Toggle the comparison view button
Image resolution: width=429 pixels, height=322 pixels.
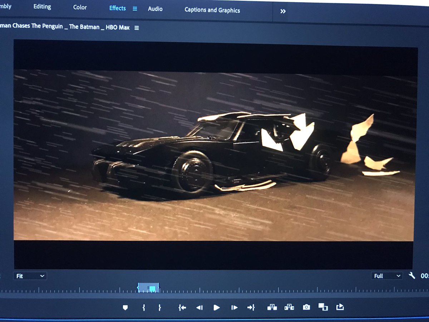(x=323, y=307)
